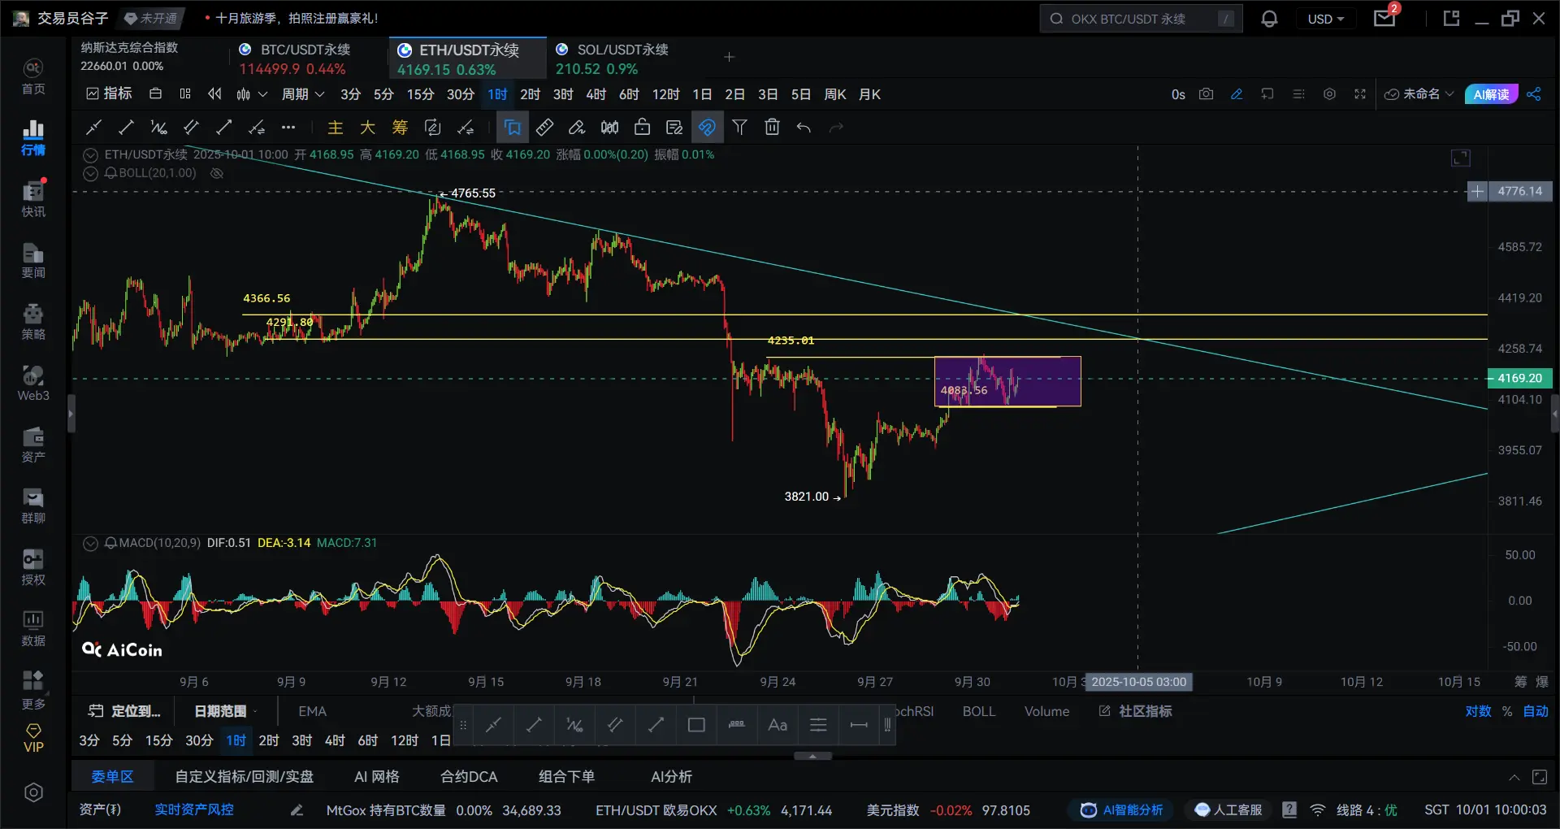Collapse the ETH/USDT chart legend chevron
1560x829 pixels.
click(x=90, y=154)
